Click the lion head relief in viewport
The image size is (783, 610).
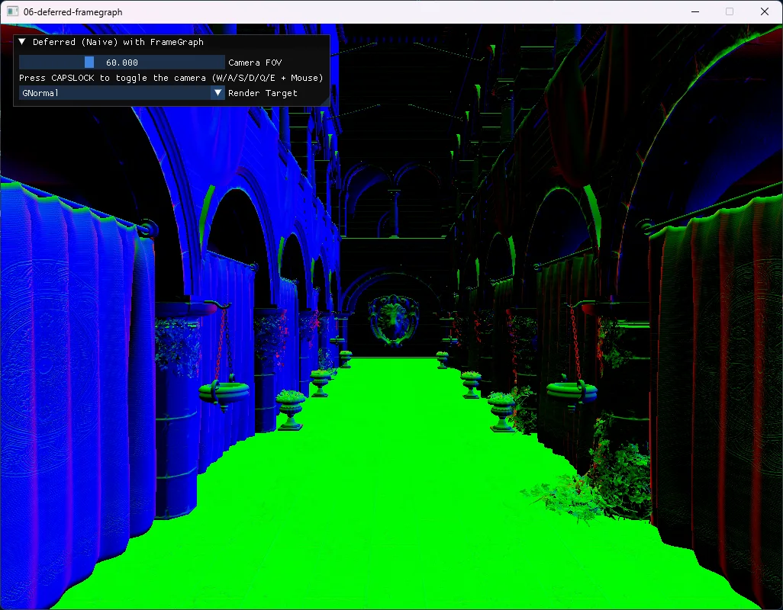point(394,319)
